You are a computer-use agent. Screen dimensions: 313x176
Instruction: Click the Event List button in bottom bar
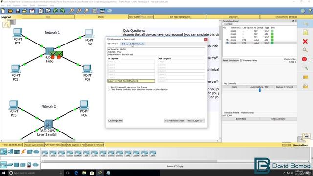pos(286,145)
